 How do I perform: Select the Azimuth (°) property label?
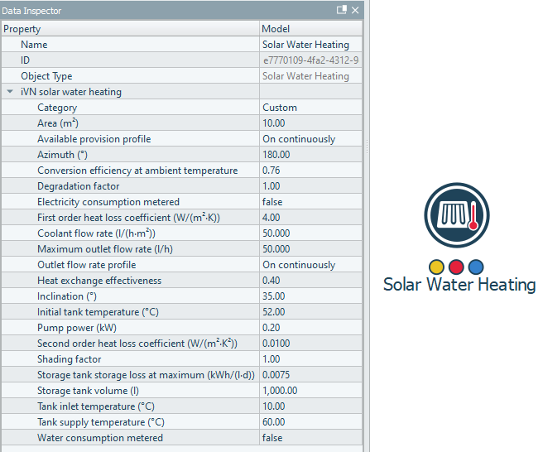pos(62,155)
